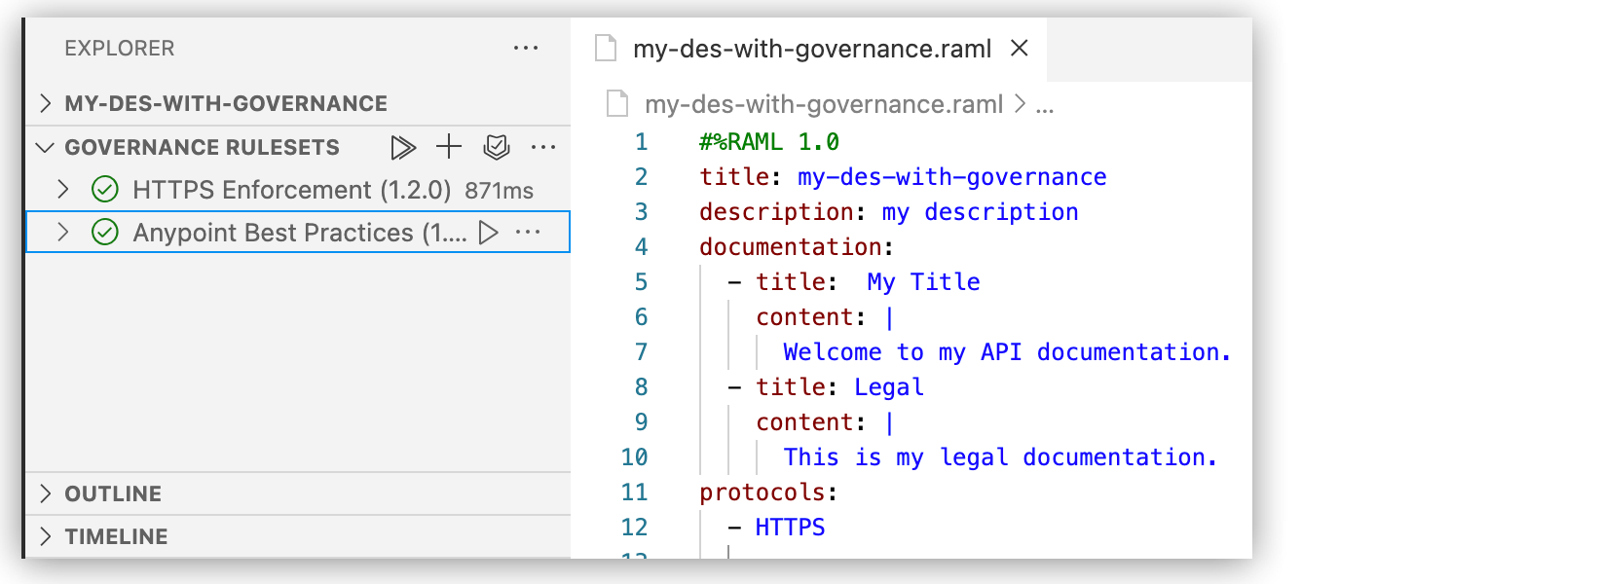This screenshot has height=584, width=1599.
Task: Close the my-des-with-governance.raml tab
Action: (x=1020, y=49)
